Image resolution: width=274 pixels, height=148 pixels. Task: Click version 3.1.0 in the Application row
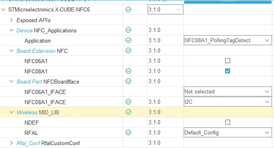tap(155, 40)
